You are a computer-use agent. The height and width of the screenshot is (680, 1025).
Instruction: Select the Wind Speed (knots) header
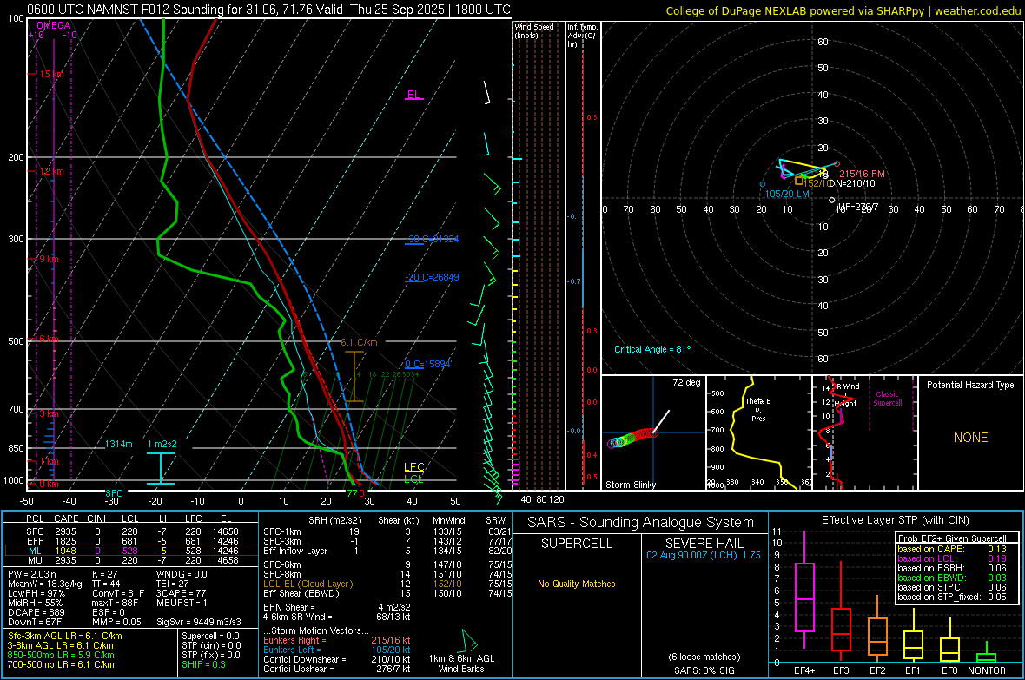tap(533, 30)
